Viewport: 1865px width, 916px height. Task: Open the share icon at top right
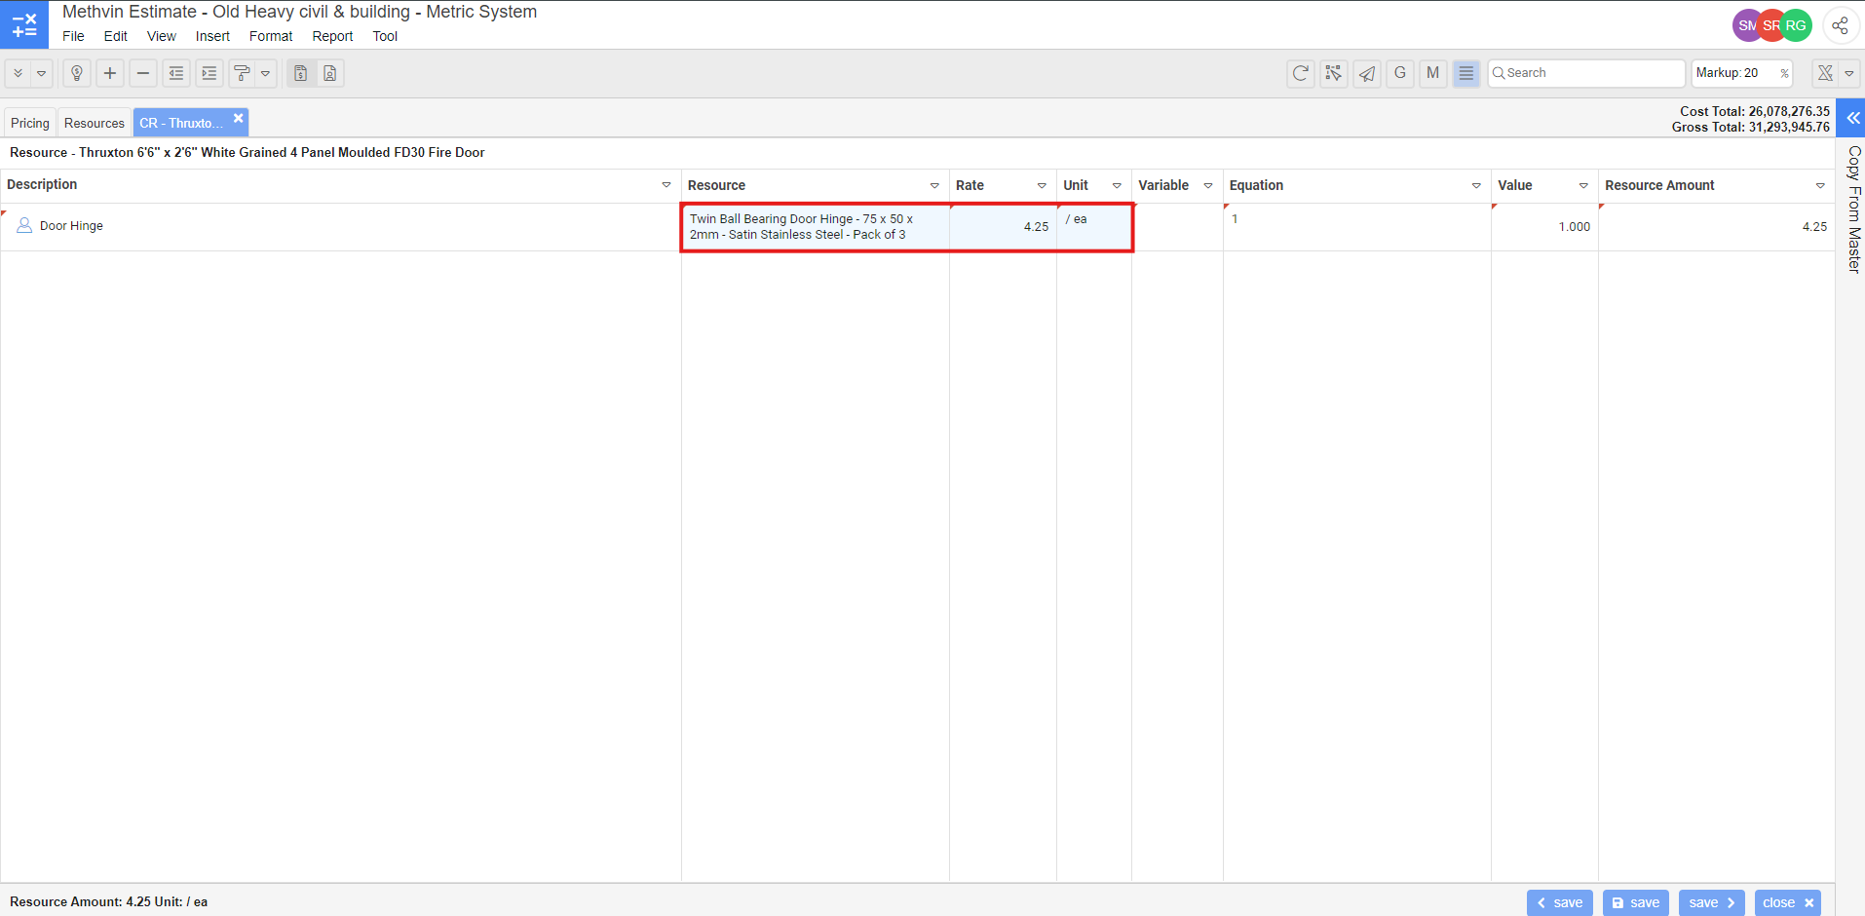point(1840,25)
